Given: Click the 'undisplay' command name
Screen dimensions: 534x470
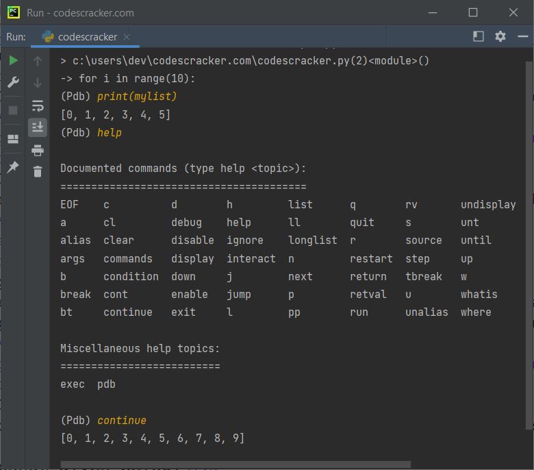Looking at the screenshot, I should (488, 204).
